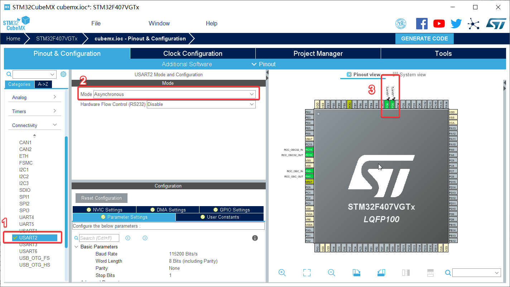Open the pinout search magnifier icon

(x=448, y=273)
